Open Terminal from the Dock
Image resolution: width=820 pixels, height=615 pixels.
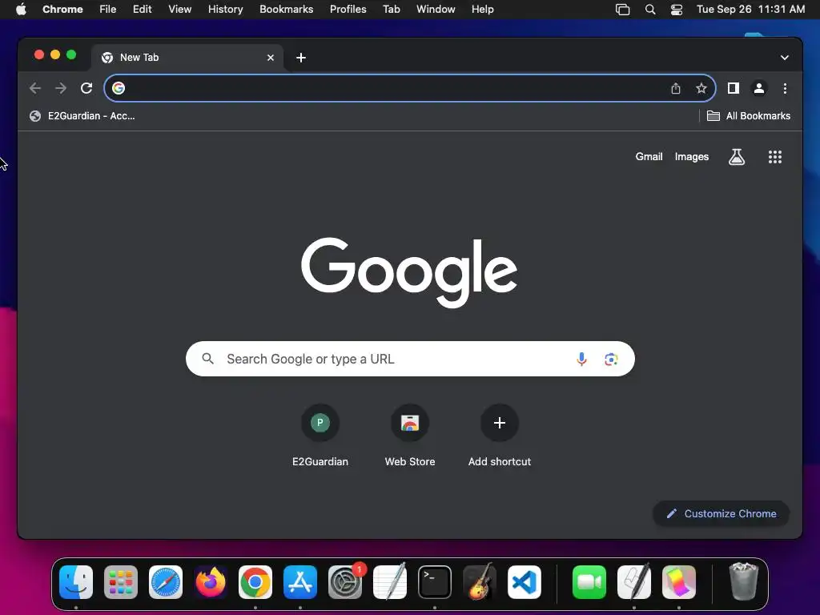point(435,582)
